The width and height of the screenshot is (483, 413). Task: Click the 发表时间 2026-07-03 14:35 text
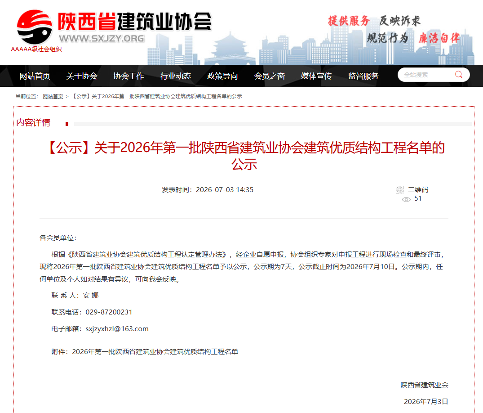[207, 190]
